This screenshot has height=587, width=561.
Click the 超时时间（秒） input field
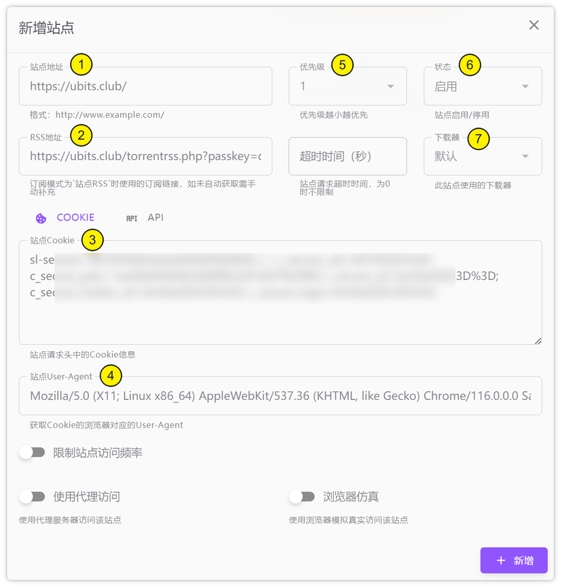347,157
